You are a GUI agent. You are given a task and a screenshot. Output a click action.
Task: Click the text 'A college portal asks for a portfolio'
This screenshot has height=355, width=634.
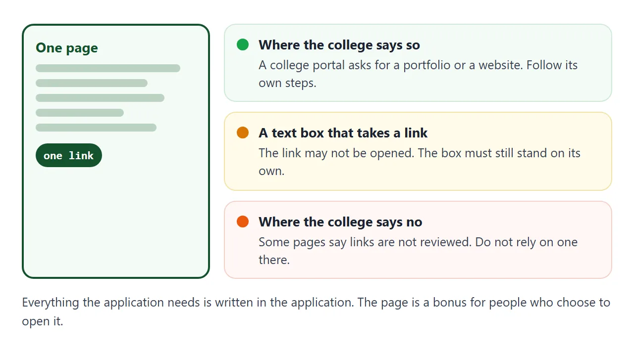[x=355, y=65]
